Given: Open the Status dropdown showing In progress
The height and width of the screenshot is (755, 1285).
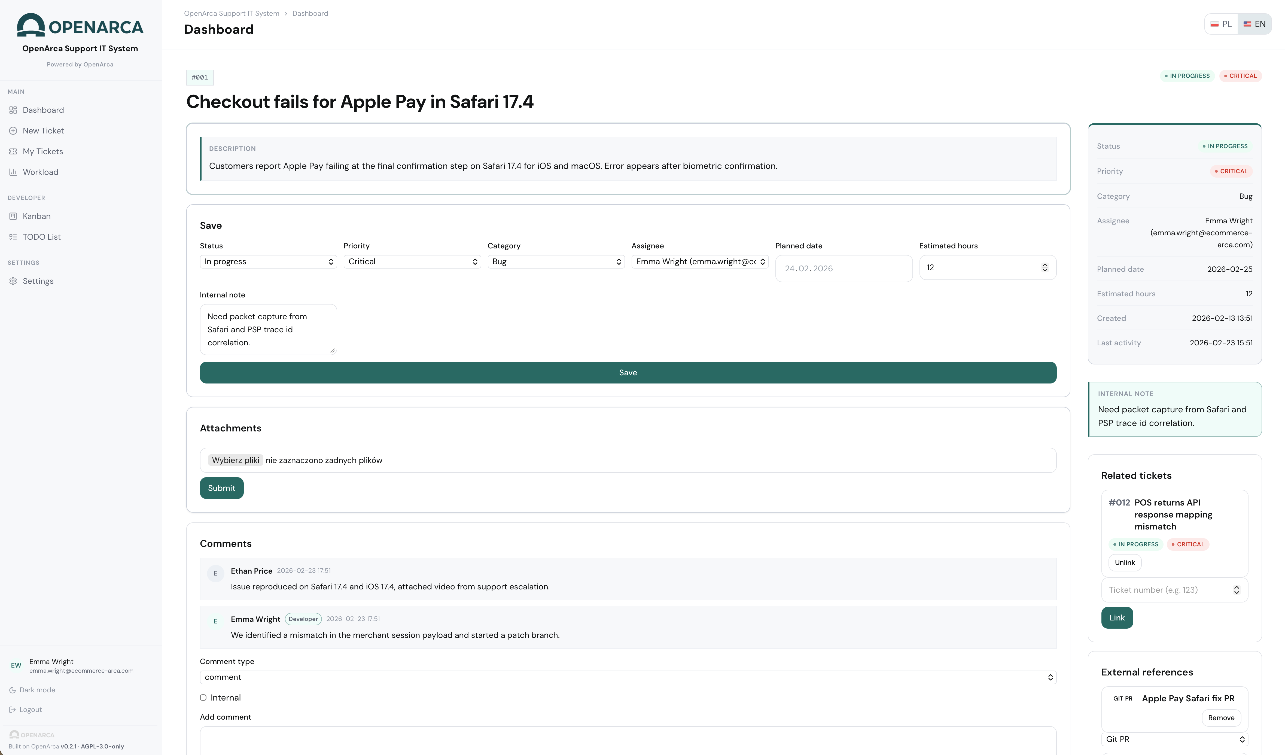Looking at the screenshot, I should click(x=268, y=261).
